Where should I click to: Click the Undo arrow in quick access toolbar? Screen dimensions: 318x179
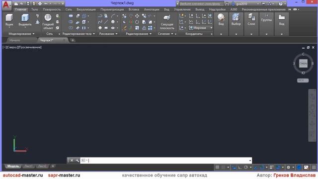pos(46,3)
